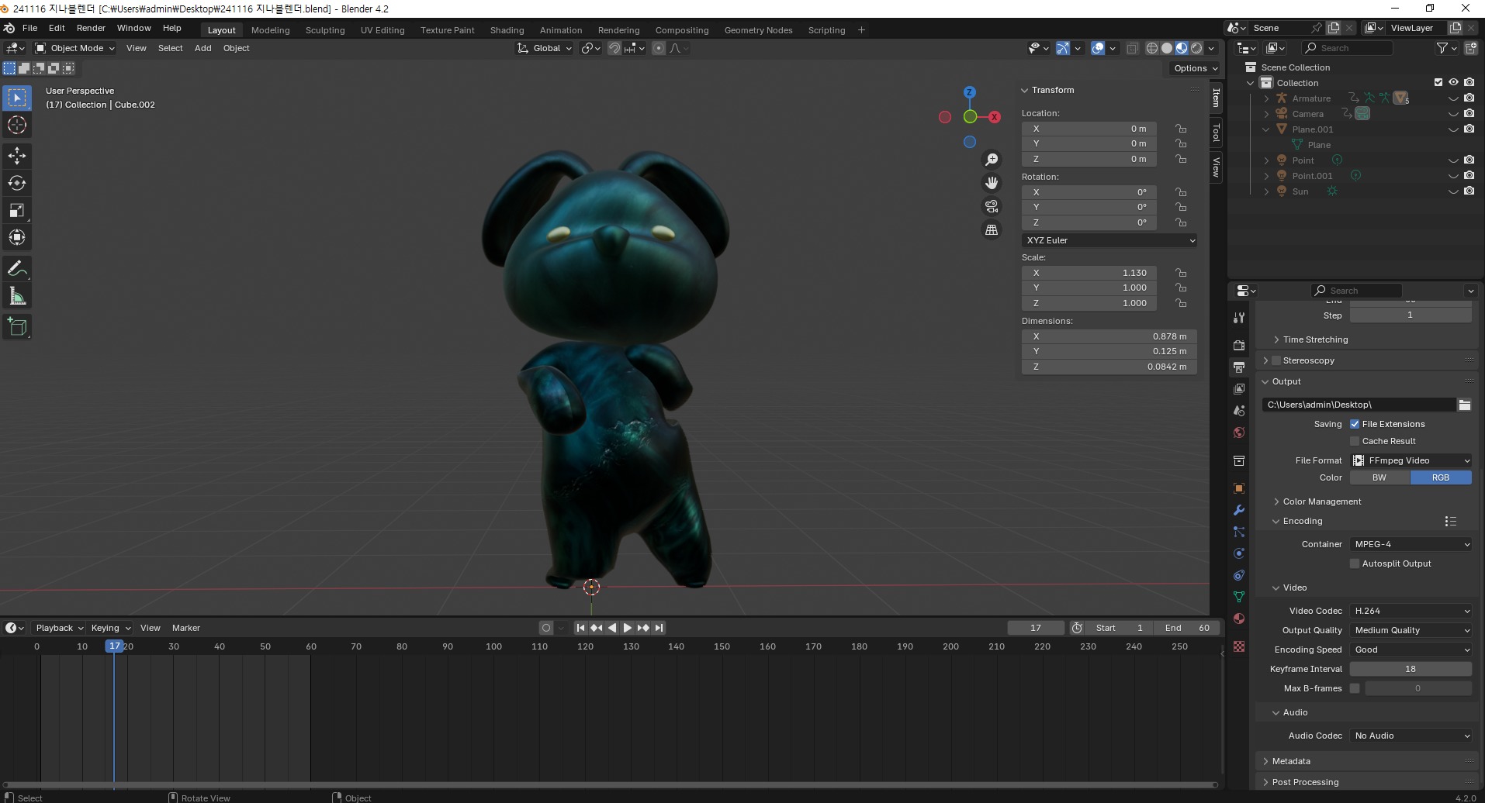Image resolution: width=1485 pixels, height=803 pixels.
Task: Switch to the Shading workspace tab
Action: pyautogui.click(x=507, y=30)
